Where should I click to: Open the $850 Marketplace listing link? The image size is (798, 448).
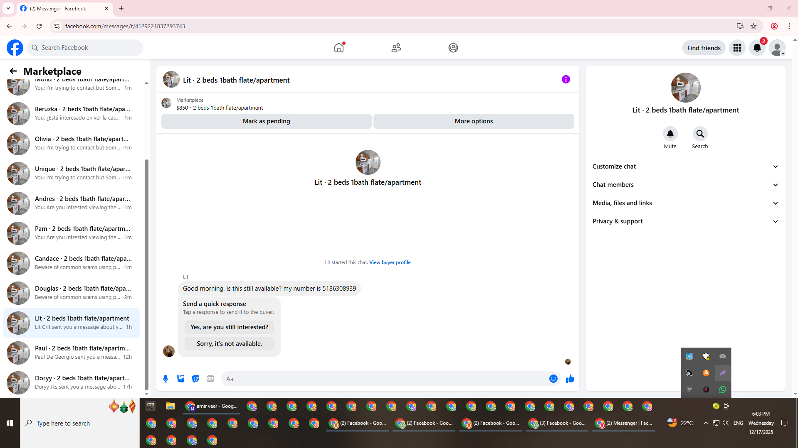[219, 108]
